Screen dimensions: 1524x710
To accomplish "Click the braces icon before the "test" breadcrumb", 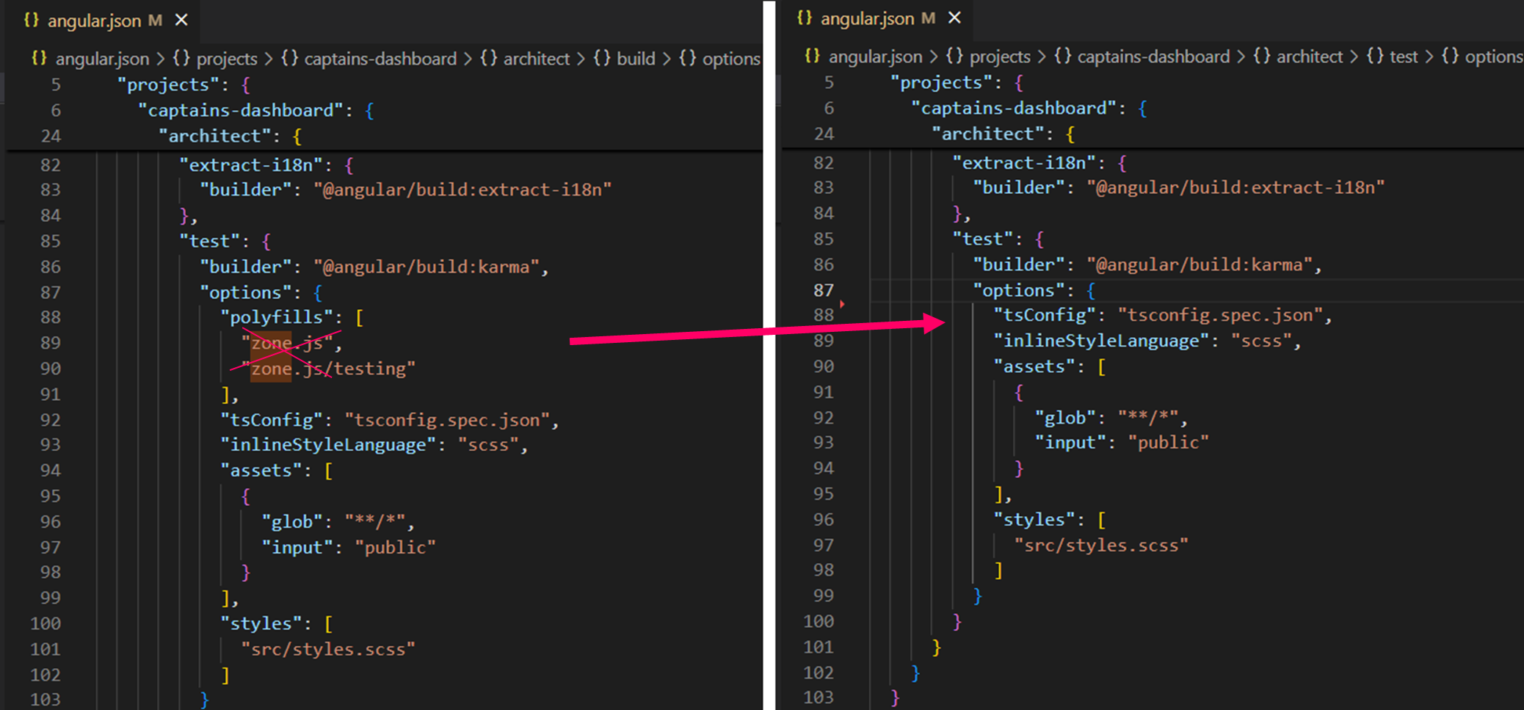I will click(1374, 57).
